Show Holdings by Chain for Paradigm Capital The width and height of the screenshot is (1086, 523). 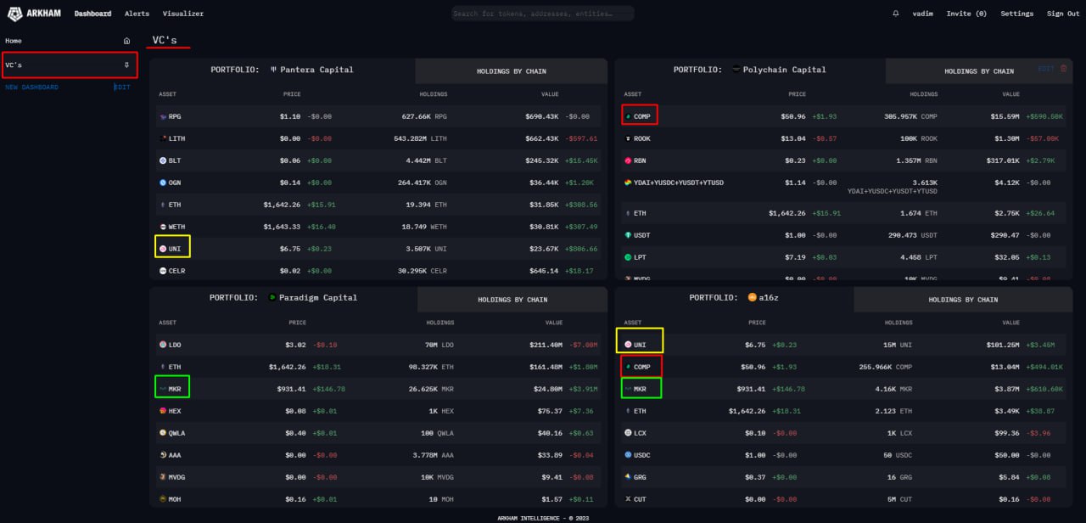tap(512, 300)
